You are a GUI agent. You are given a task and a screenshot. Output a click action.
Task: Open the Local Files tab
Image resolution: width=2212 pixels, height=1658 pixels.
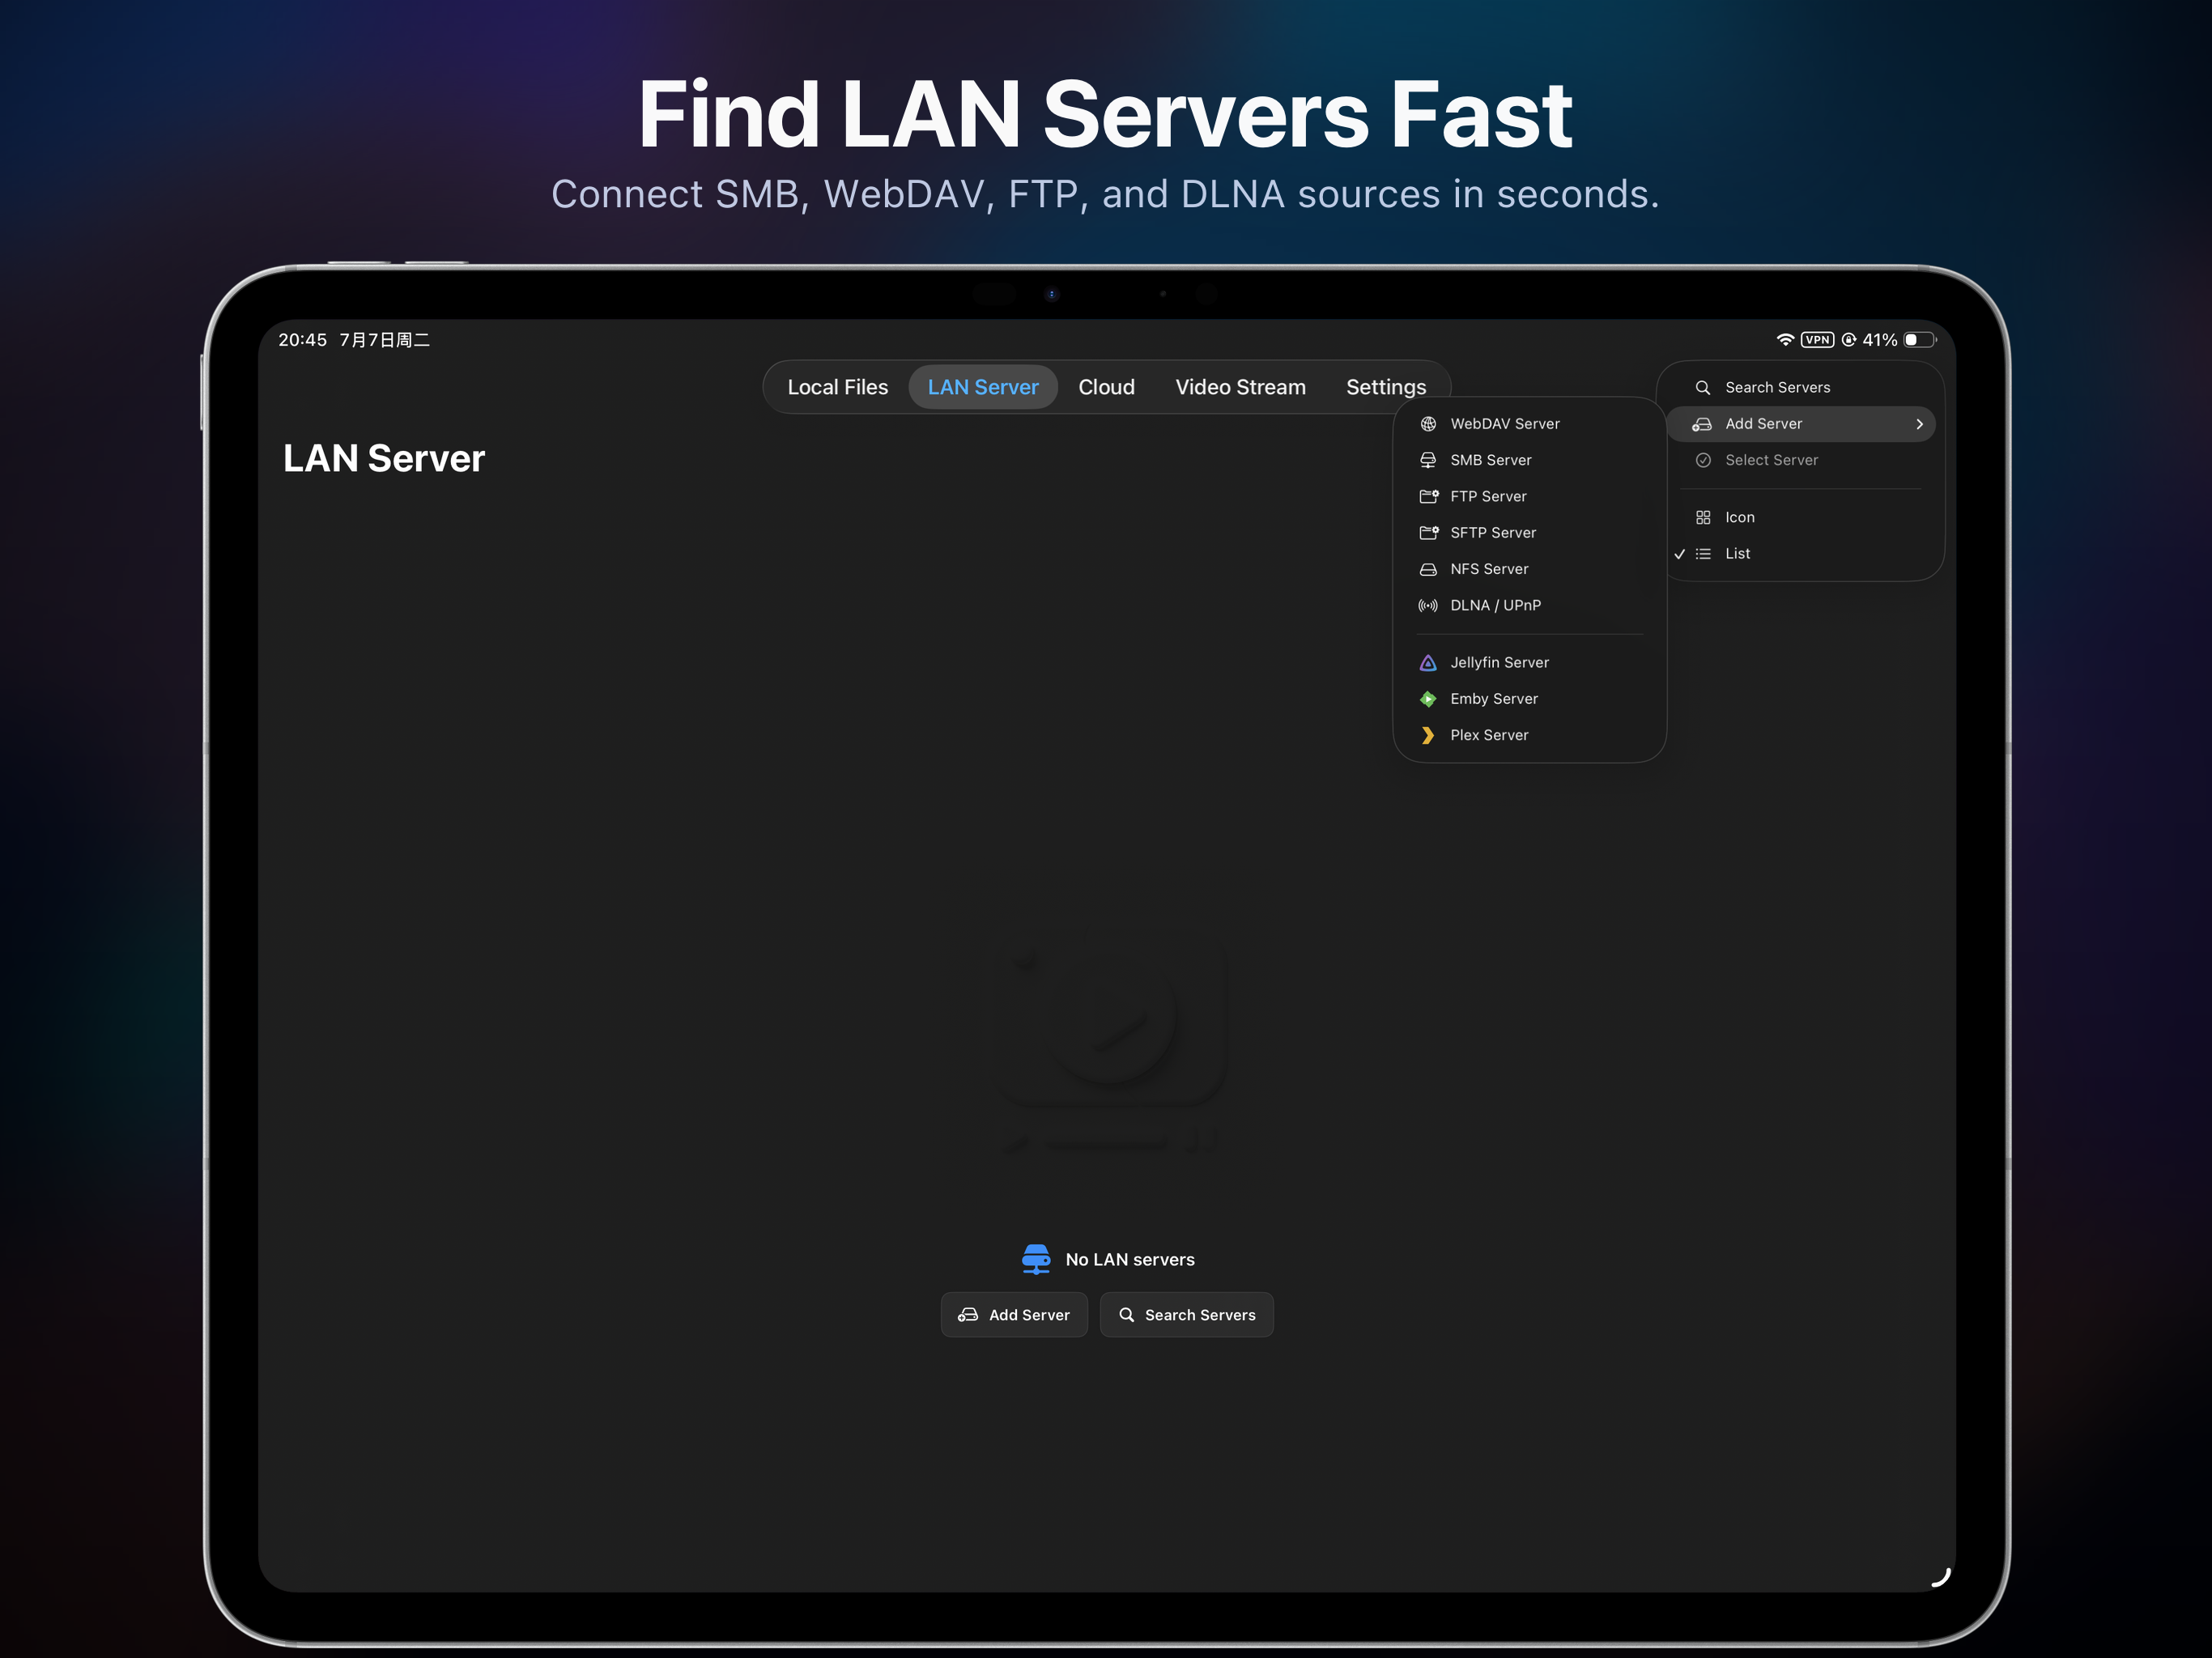point(837,387)
